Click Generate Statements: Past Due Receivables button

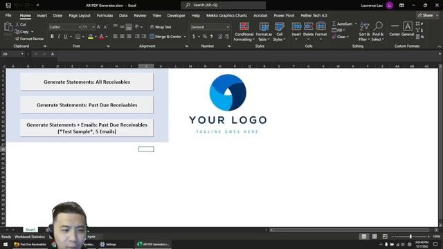pyautogui.click(x=87, y=104)
